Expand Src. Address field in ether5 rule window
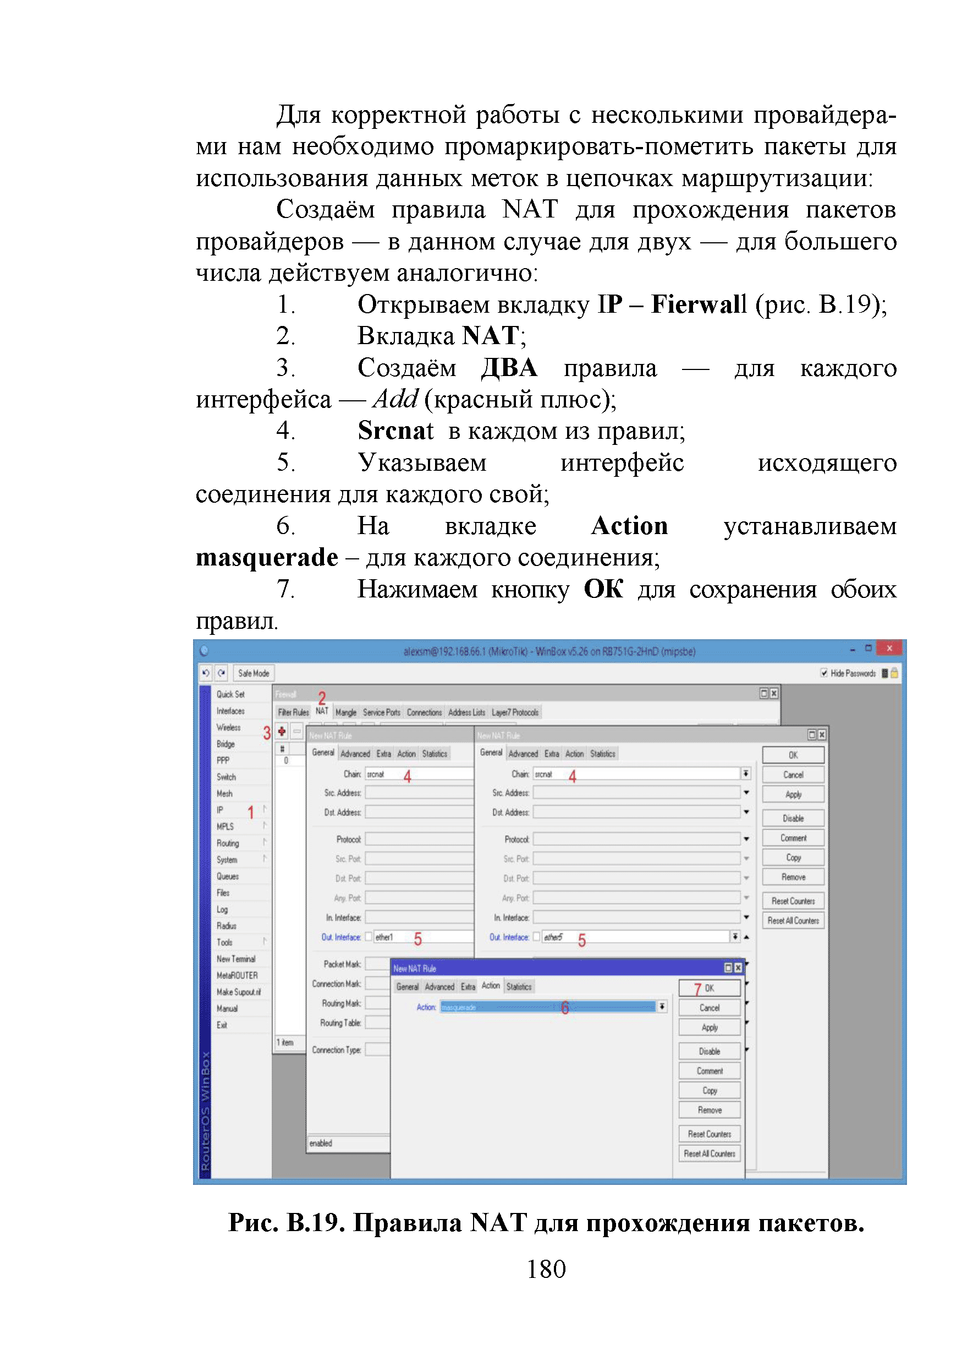962x1366 pixels. pos(746,792)
